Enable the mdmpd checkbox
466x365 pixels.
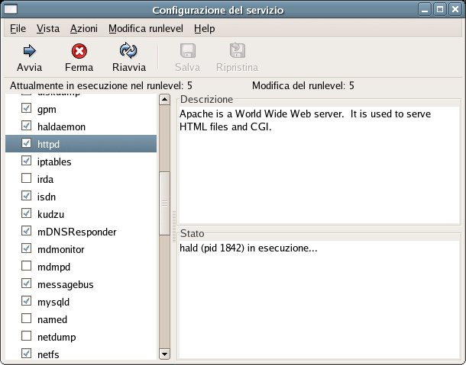(26, 265)
